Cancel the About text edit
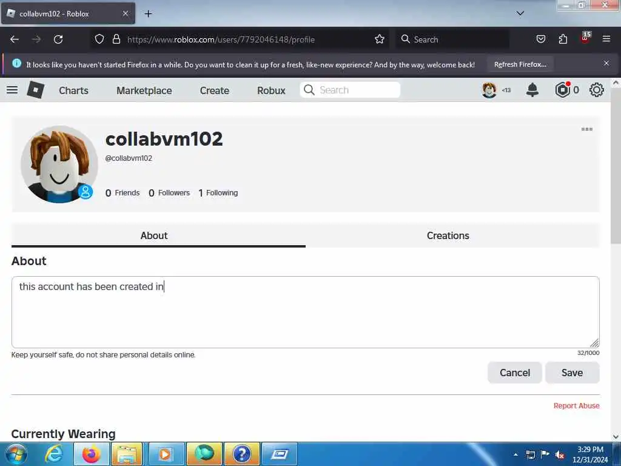This screenshot has height=466, width=621. 514,373
